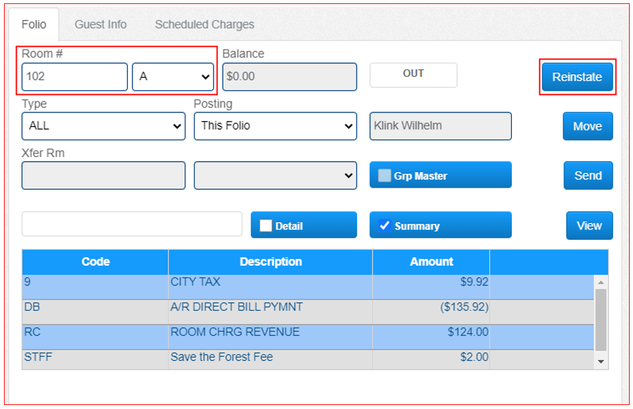Uncheck the Summary checkbox
Image resolution: width=633 pixels, height=409 pixels.
[x=384, y=226]
